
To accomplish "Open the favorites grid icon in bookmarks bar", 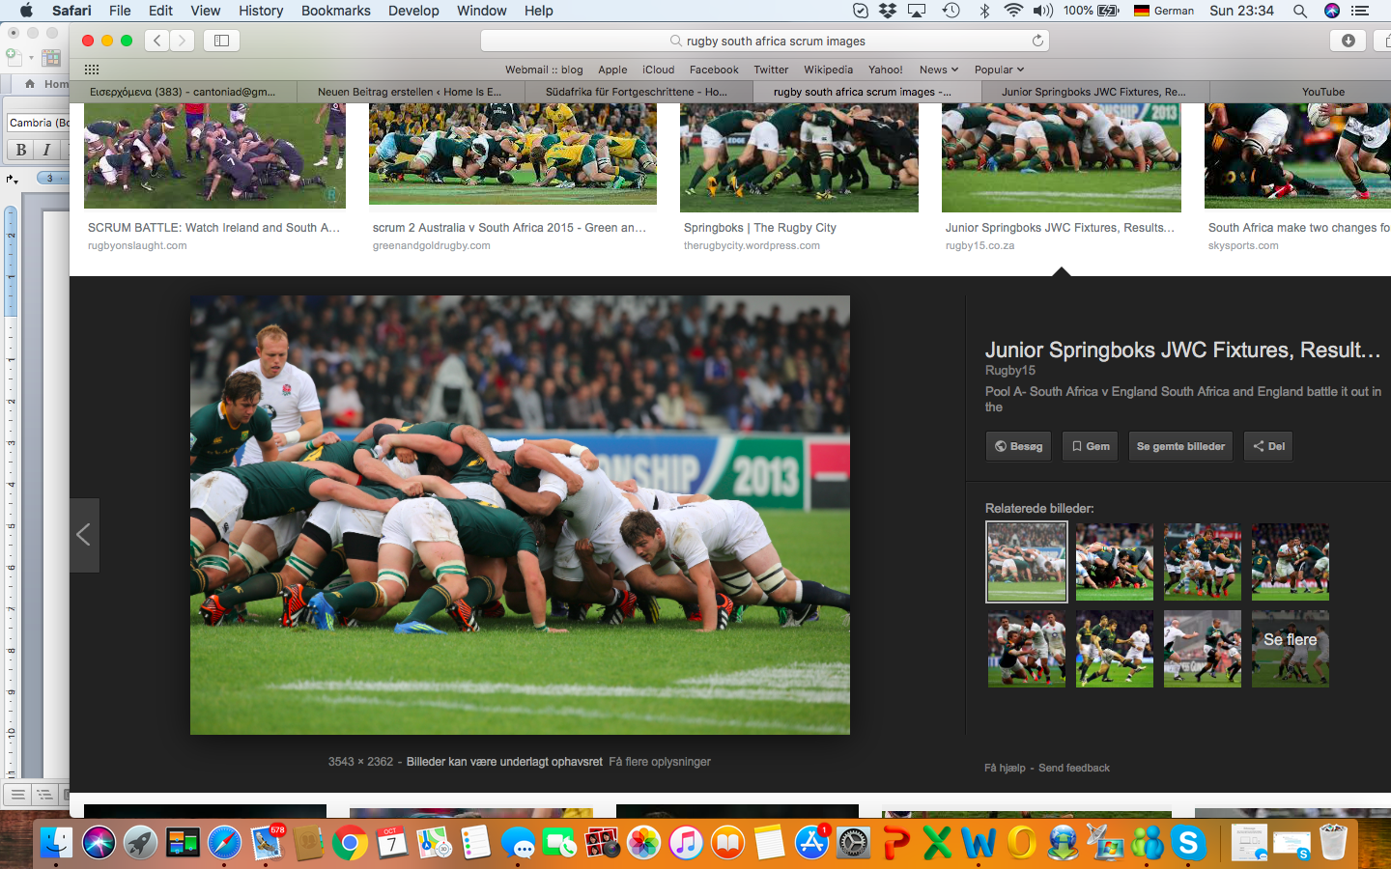I will point(92,70).
